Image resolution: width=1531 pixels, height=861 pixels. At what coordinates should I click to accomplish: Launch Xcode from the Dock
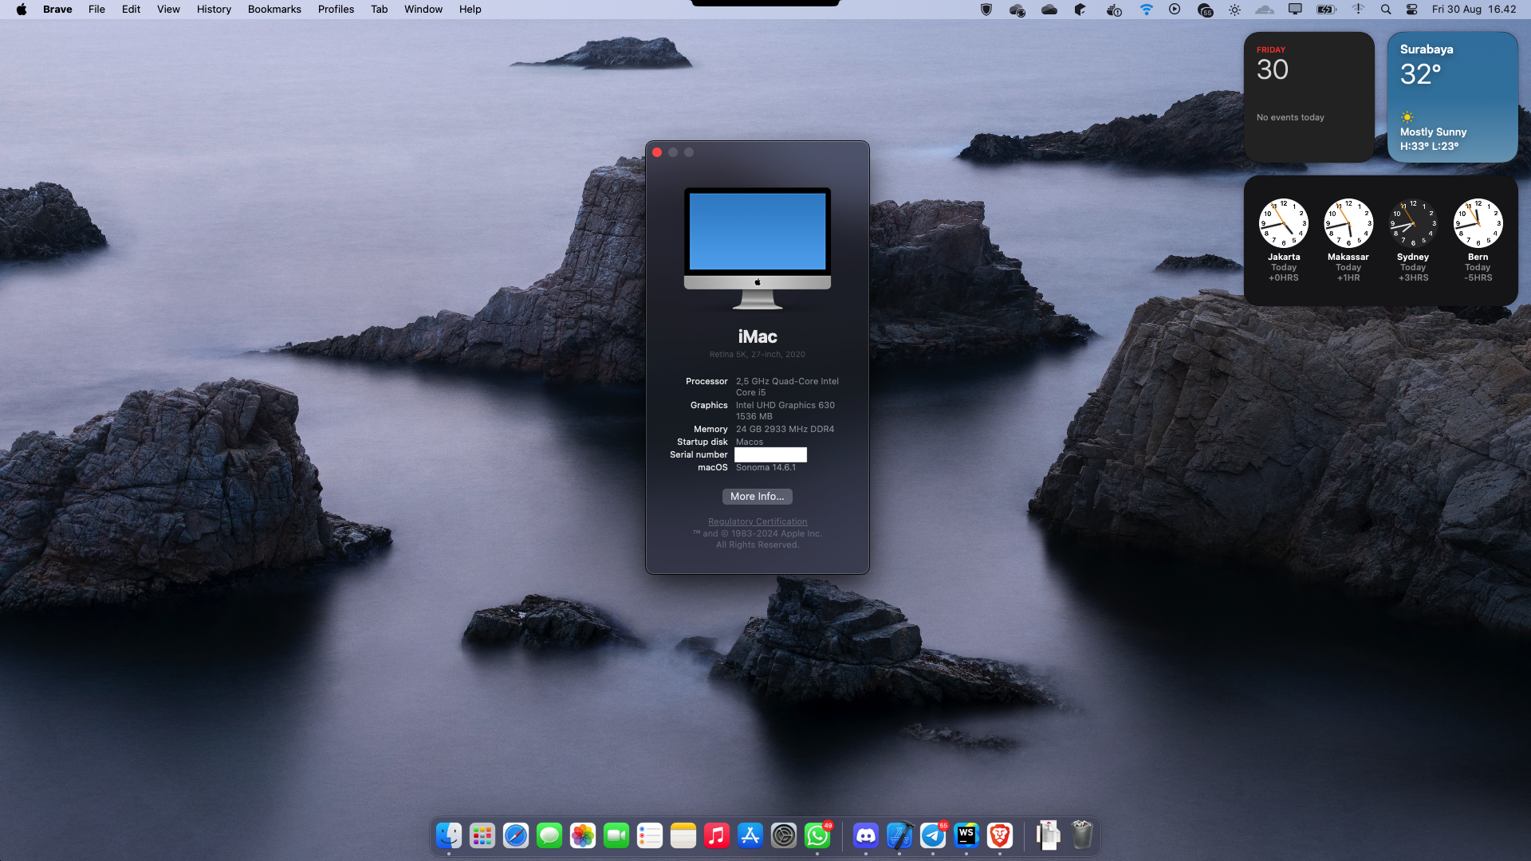coord(899,835)
